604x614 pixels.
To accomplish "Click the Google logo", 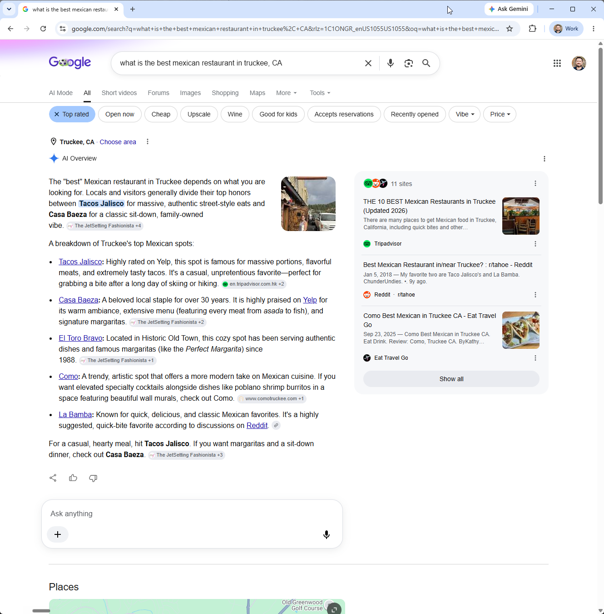I will 70,63.
